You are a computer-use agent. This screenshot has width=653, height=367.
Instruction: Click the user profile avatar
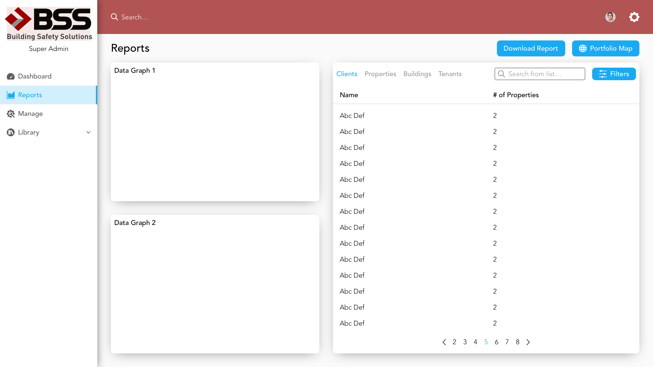610,17
